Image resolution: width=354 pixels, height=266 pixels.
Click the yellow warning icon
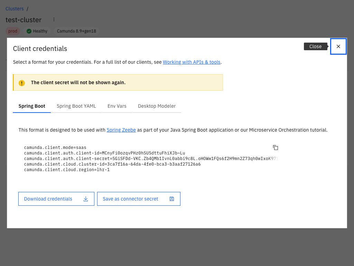(x=22, y=83)
